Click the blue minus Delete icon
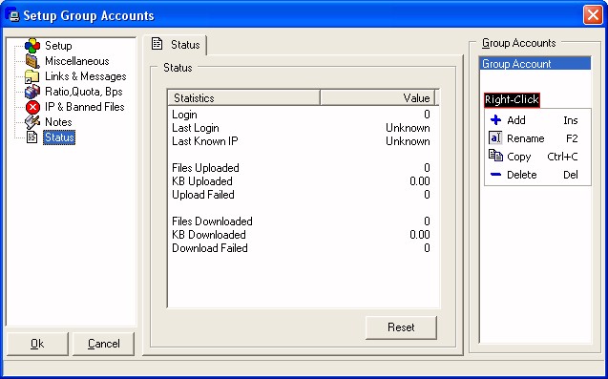 [495, 175]
